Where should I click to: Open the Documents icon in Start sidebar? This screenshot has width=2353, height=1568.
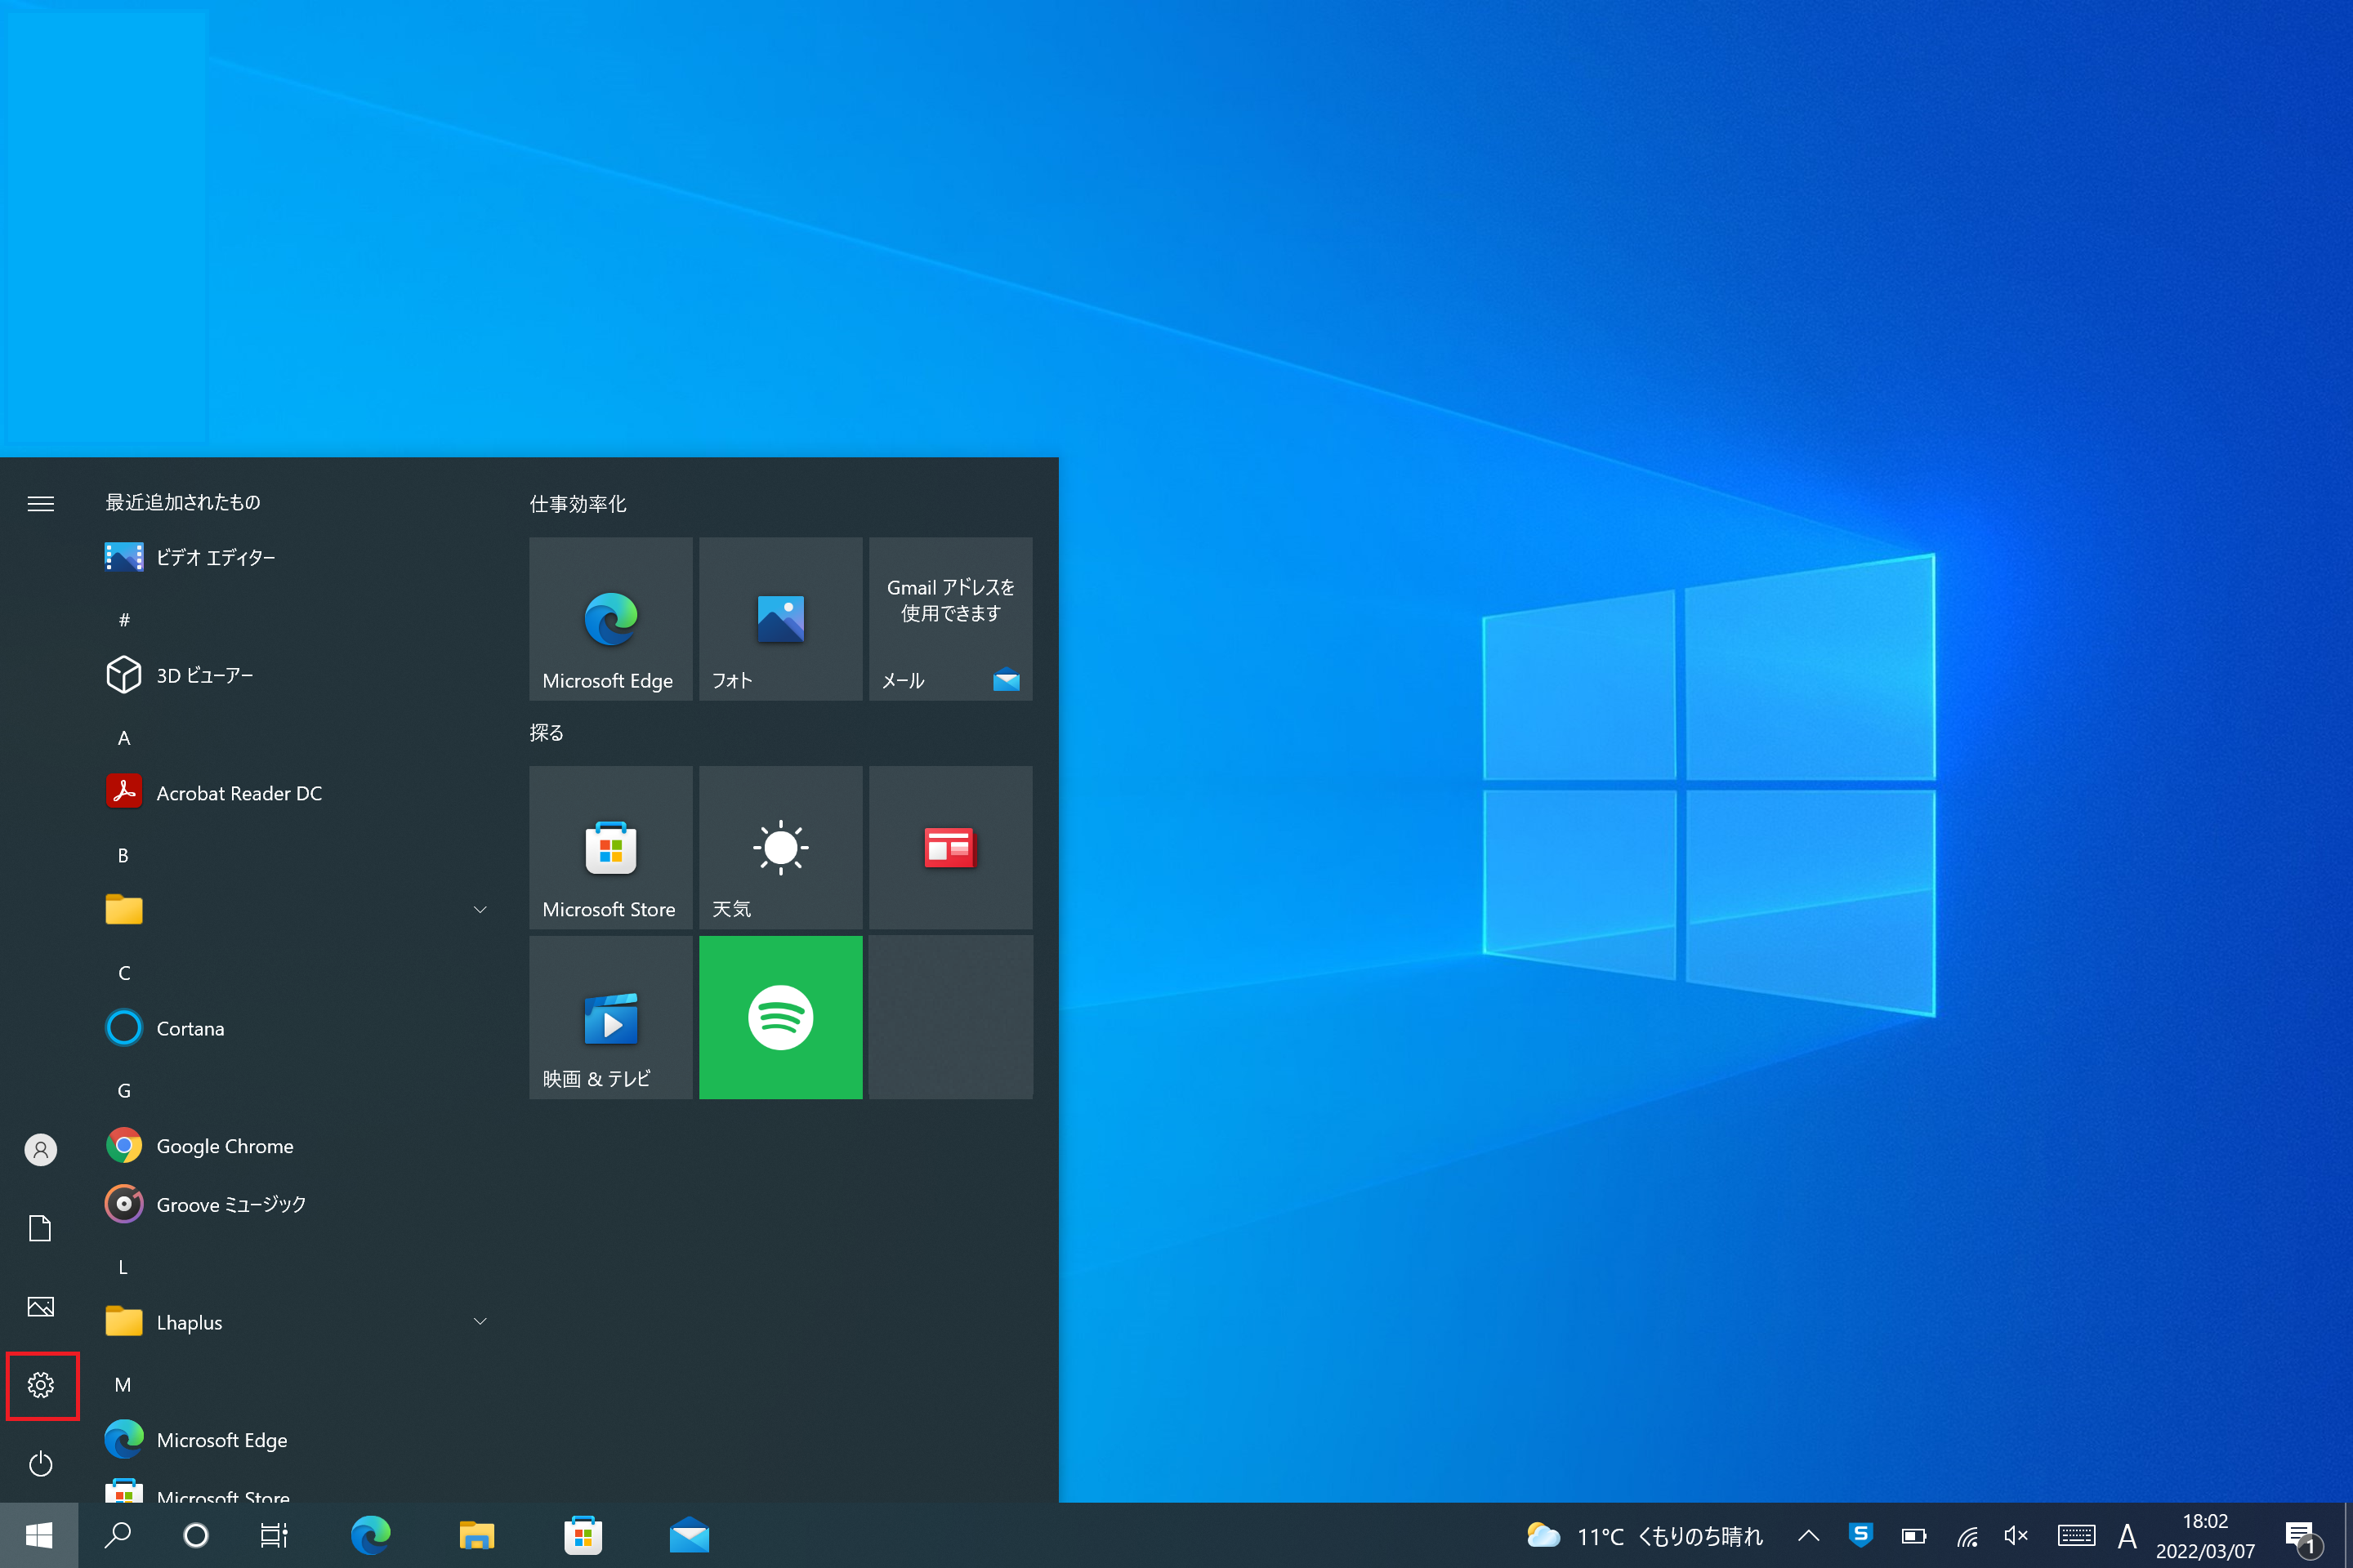click(x=41, y=1228)
